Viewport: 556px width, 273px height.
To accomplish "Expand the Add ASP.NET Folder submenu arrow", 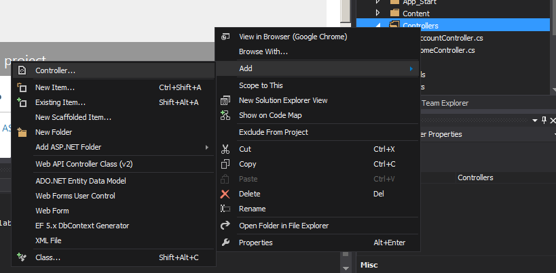I will point(206,147).
